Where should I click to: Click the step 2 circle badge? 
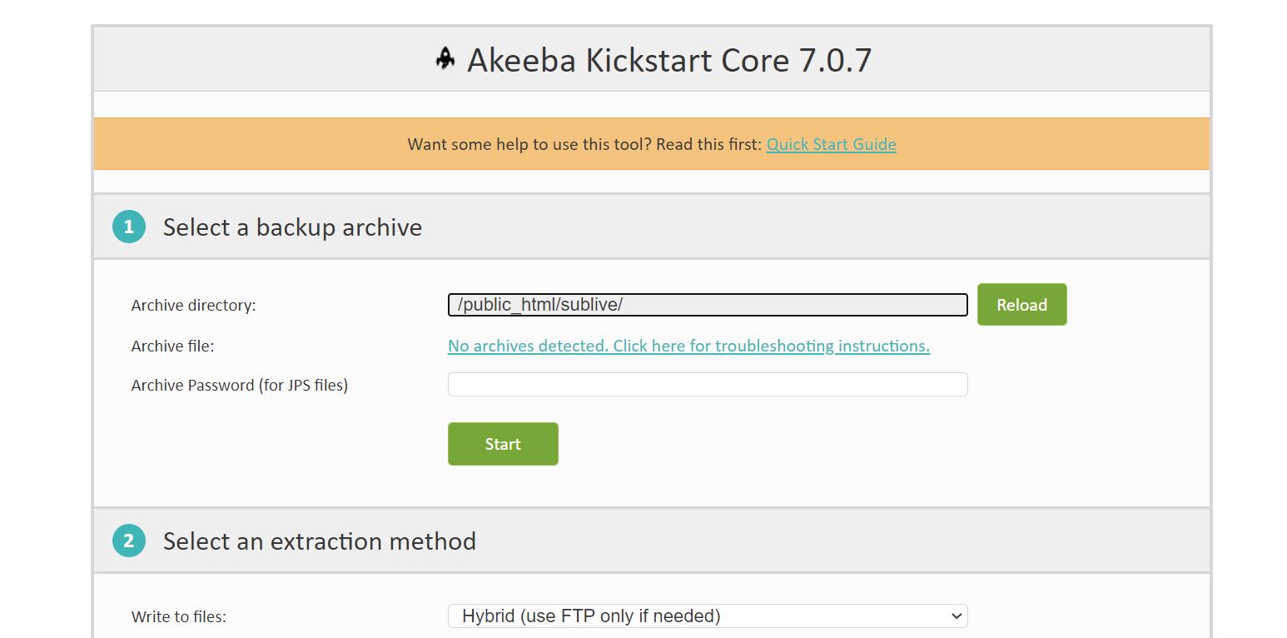129,541
